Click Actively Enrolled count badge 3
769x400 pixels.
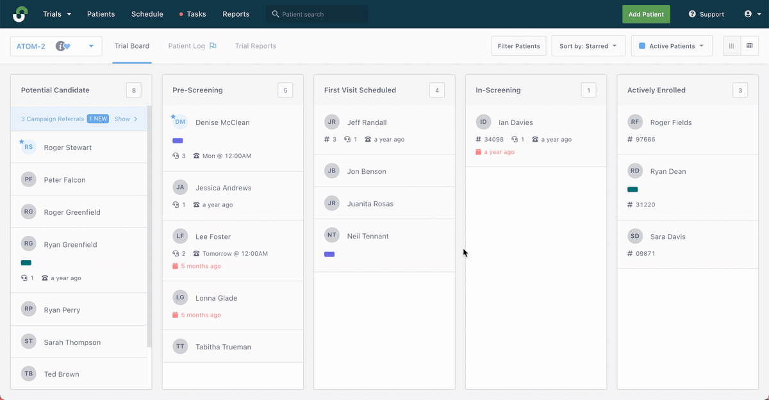coord(740,90)
